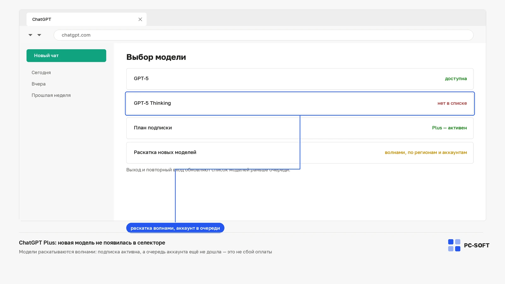505x284 pixels.
Task: Open the Прошлая неделя history section
Action: (x=51, y=95)
